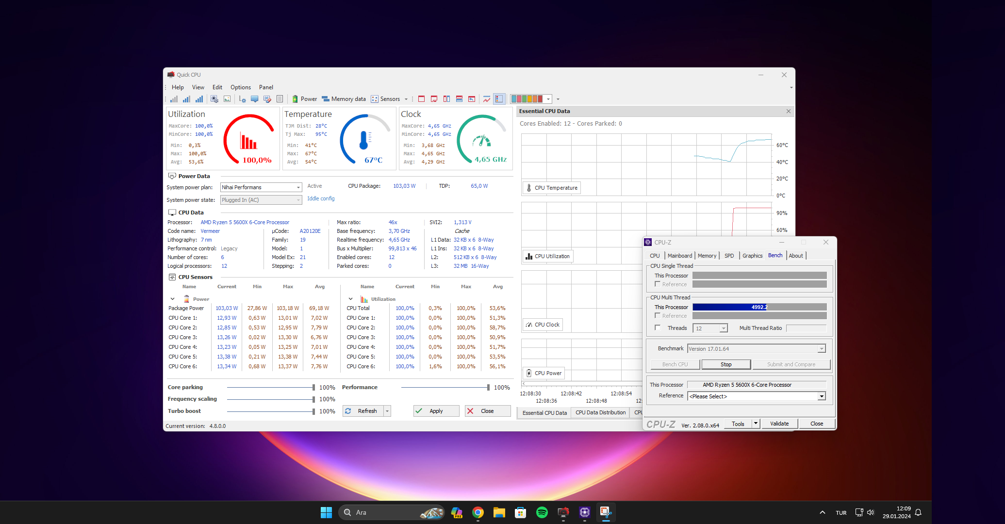The height and width of the screenshot is (524, 1005).
Task: Click the document list toolbar icon
Action: click(x=280, y=99)
